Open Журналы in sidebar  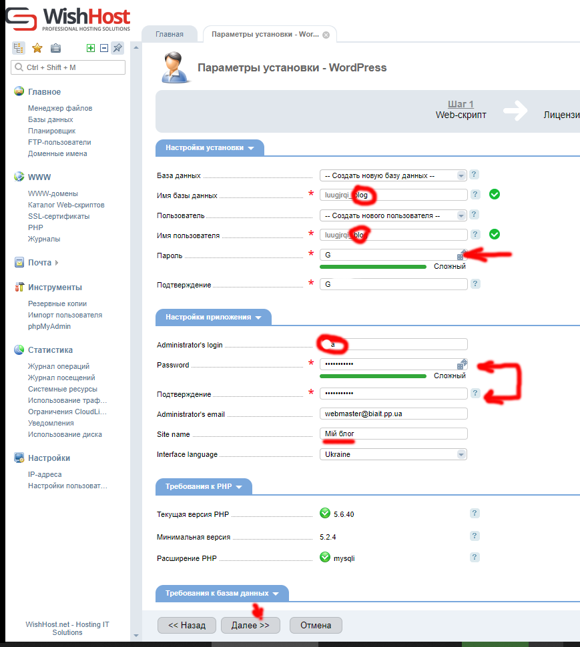pyautogui.click(x=44, y=239)
